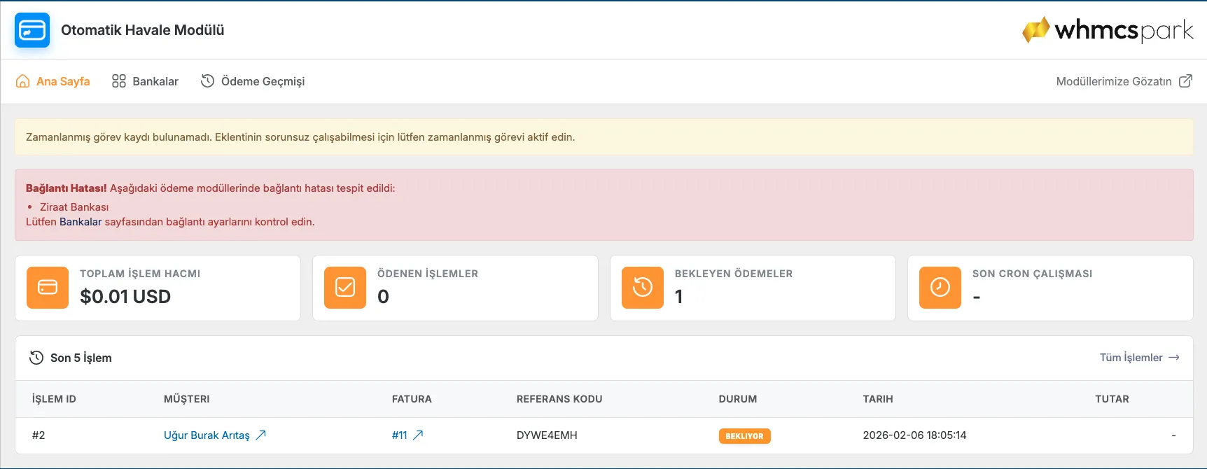Click the orange clock icon for Son Cron Çalışması

[x=940, y=288]
